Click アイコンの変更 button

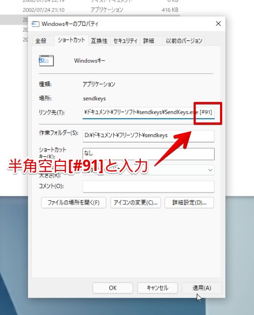point(135,202)
